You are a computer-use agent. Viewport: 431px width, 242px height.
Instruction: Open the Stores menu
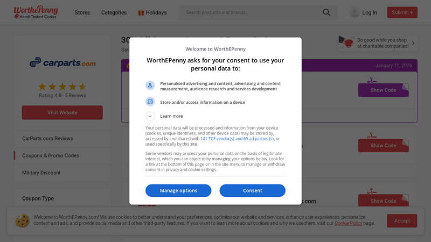pos(82,12)
